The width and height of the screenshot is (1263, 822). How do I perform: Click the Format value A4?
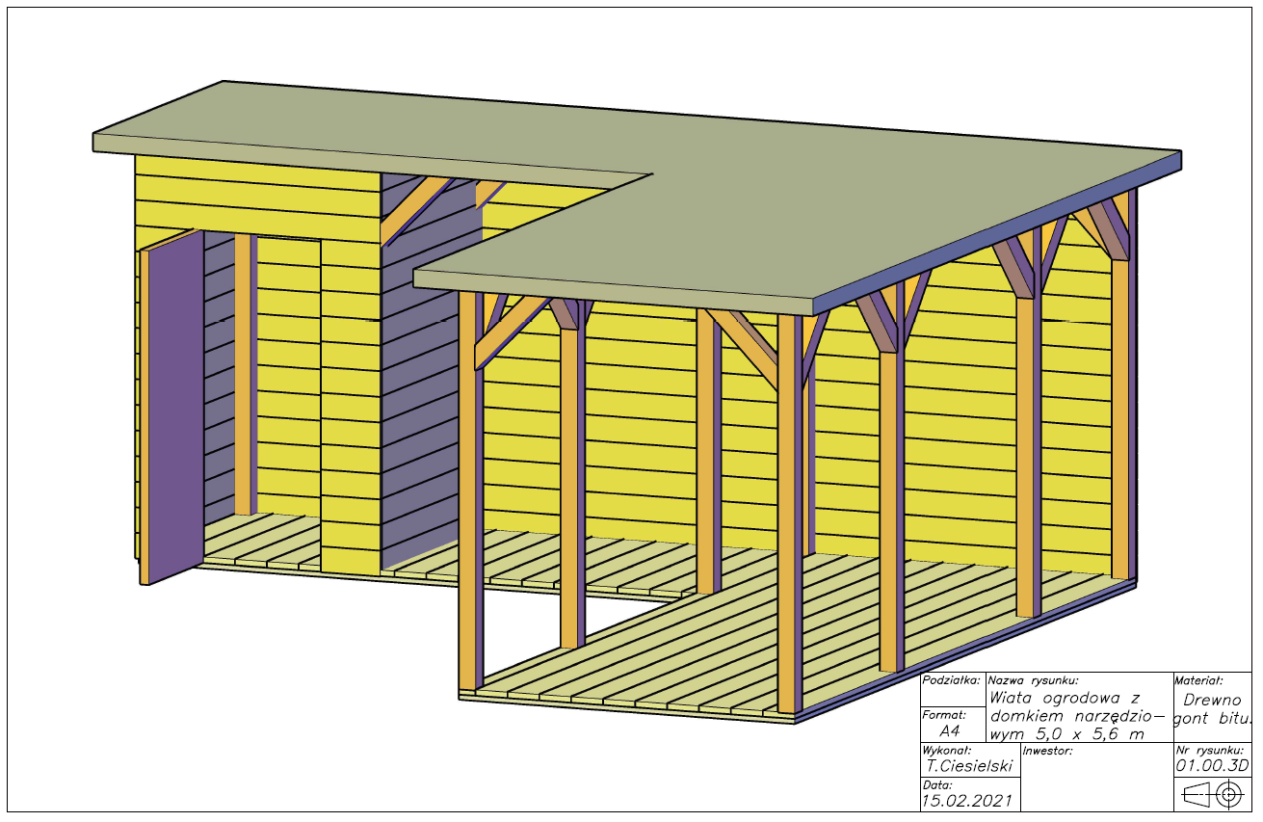[x=949, y=731]
